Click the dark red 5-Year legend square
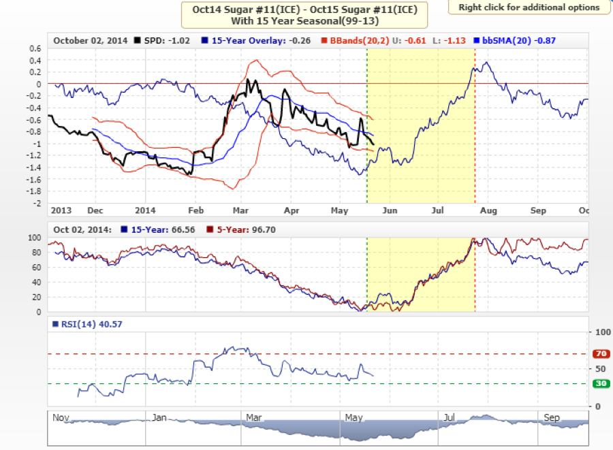Image resolution: width=613 pixels, height=450 pixels. click(x=210, y=229)
